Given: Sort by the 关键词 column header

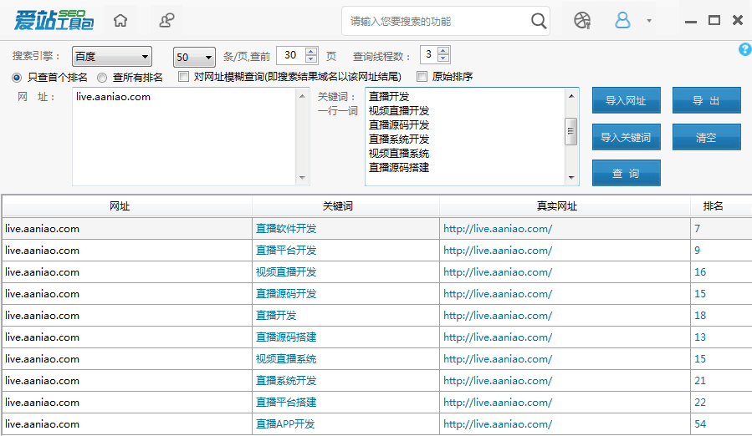Looking at the screenshot, I should click(x=345, y=206).
